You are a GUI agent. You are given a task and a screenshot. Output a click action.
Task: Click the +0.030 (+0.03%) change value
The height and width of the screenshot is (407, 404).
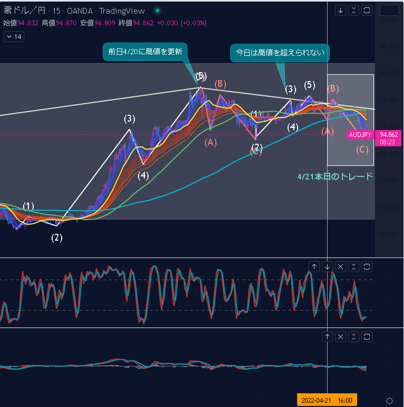tap(182, 23)
